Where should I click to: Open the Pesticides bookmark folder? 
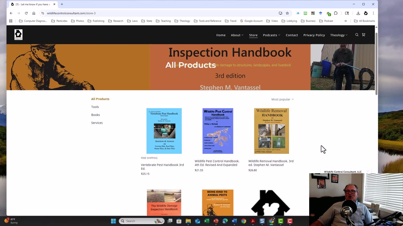point(60,21)
